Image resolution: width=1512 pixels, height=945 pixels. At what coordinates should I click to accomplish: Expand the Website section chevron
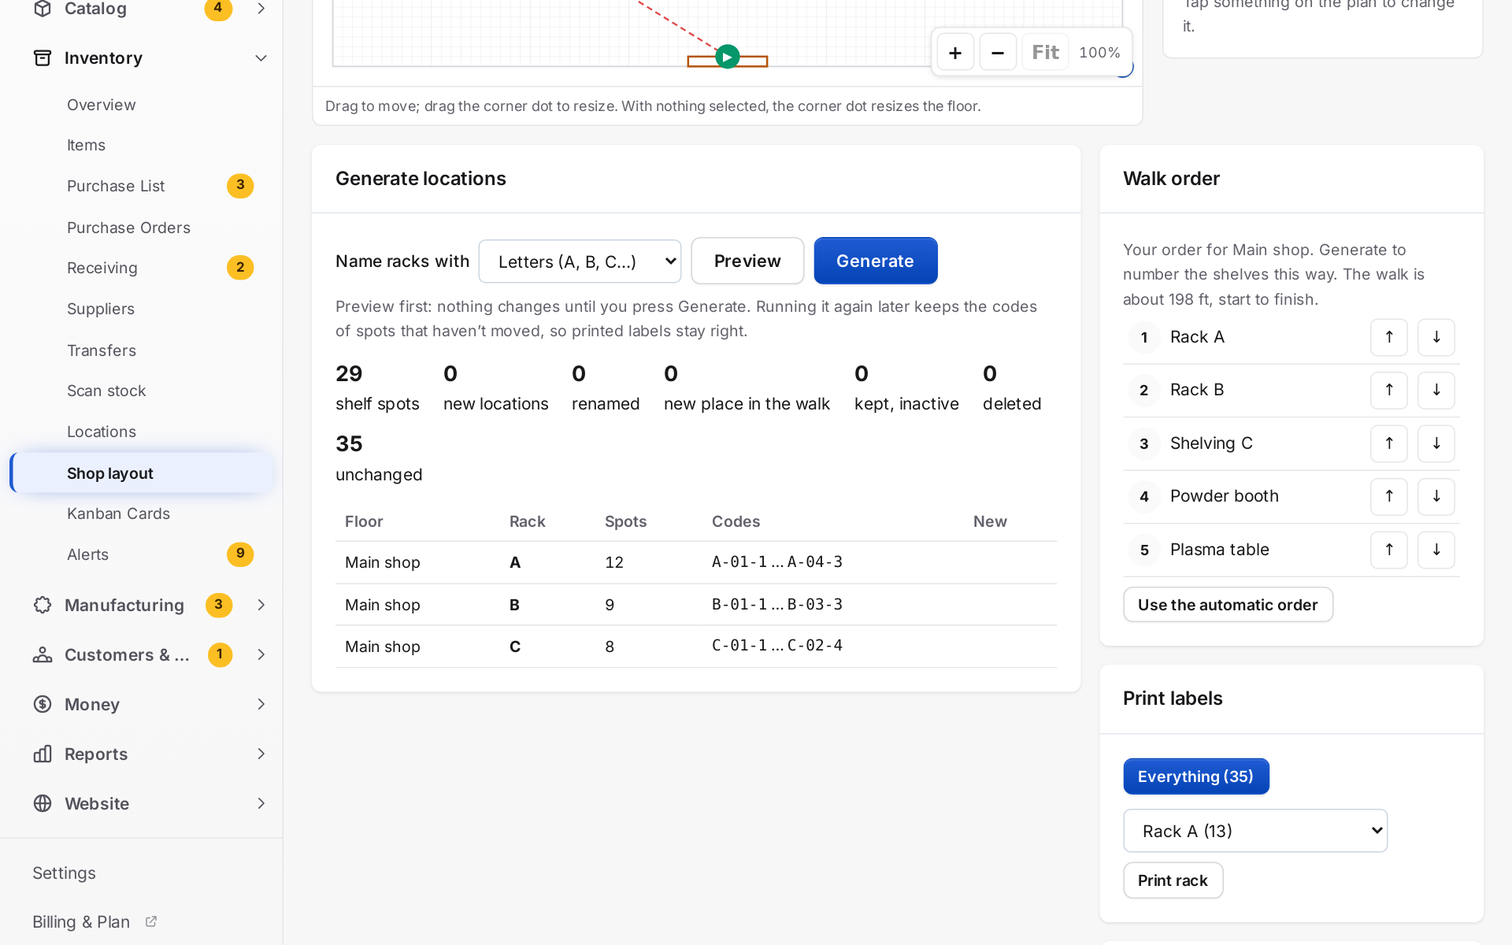261,803
